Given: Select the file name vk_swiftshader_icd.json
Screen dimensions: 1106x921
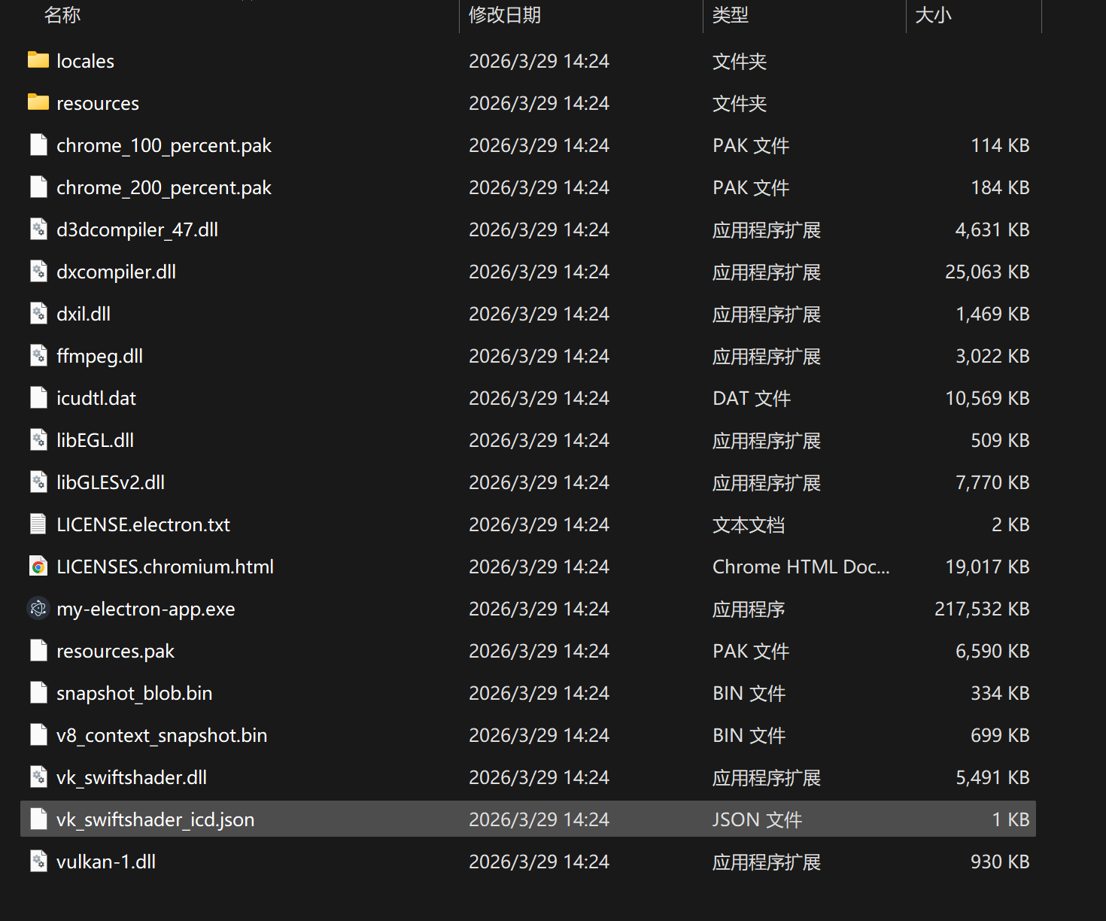Looking at the screenshot, I should pos(156,819).
